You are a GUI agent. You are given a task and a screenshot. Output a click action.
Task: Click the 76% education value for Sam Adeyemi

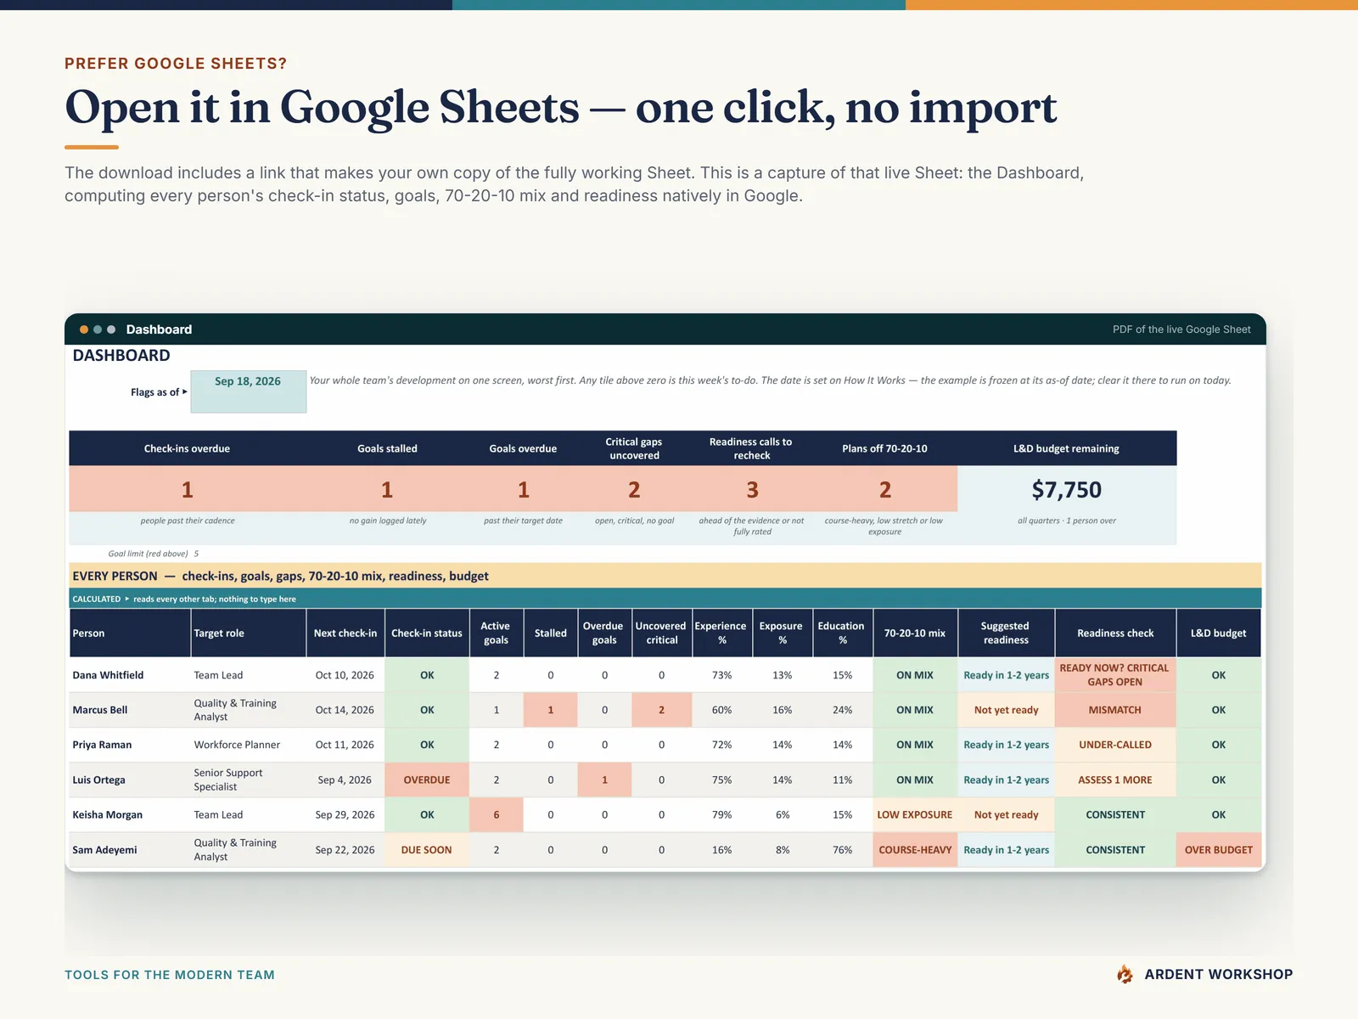pyautogui.click(x=842, y=849)
